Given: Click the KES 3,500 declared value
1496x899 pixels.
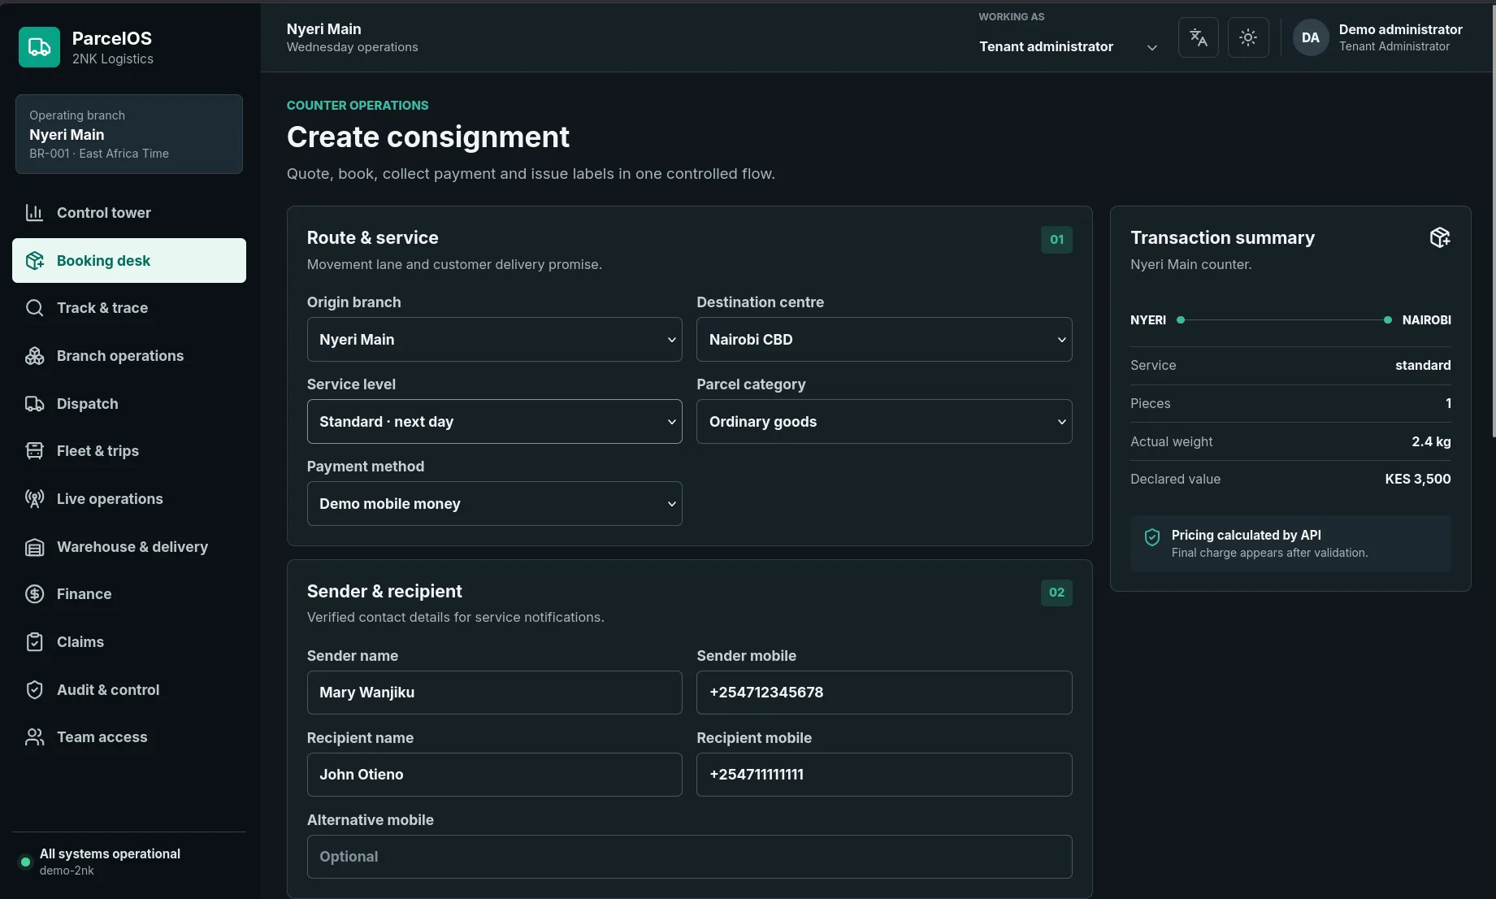Looking at the screenshot, I should (x=1417, y=480).
